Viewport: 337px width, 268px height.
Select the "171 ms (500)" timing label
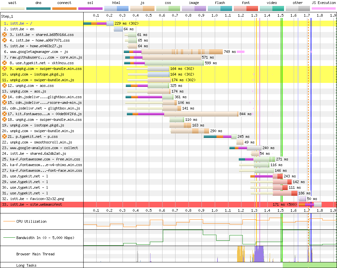click(x=285, y=204)
